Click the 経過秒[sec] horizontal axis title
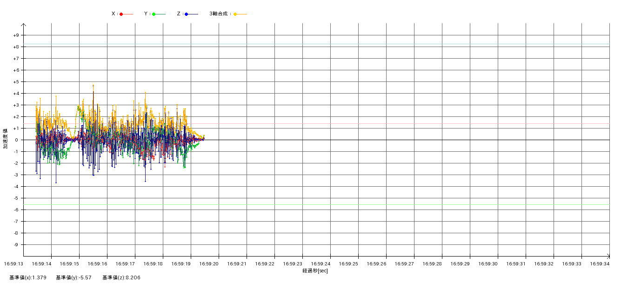 click(x=315, y=270)
